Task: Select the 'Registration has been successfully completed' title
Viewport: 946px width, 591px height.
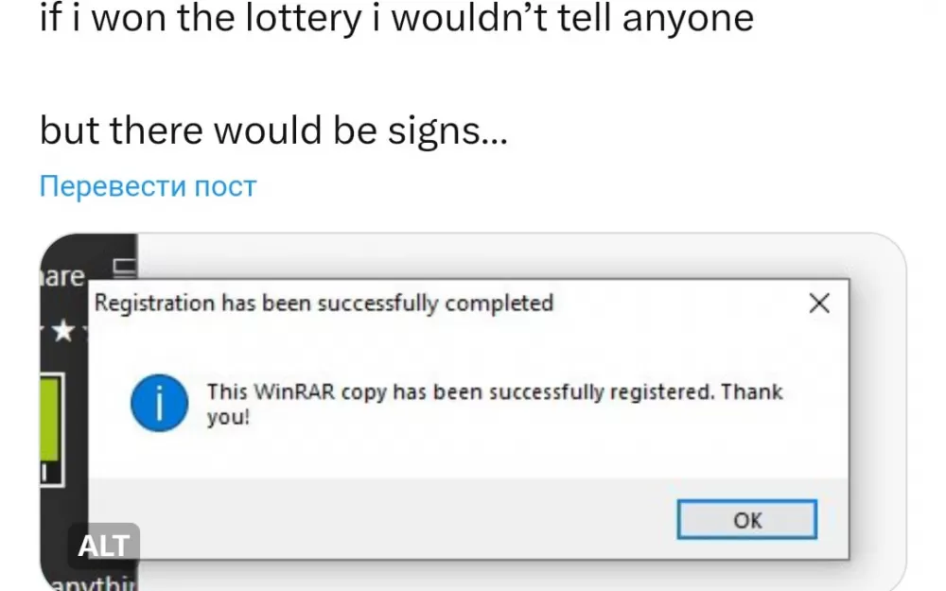Action: 324,303
